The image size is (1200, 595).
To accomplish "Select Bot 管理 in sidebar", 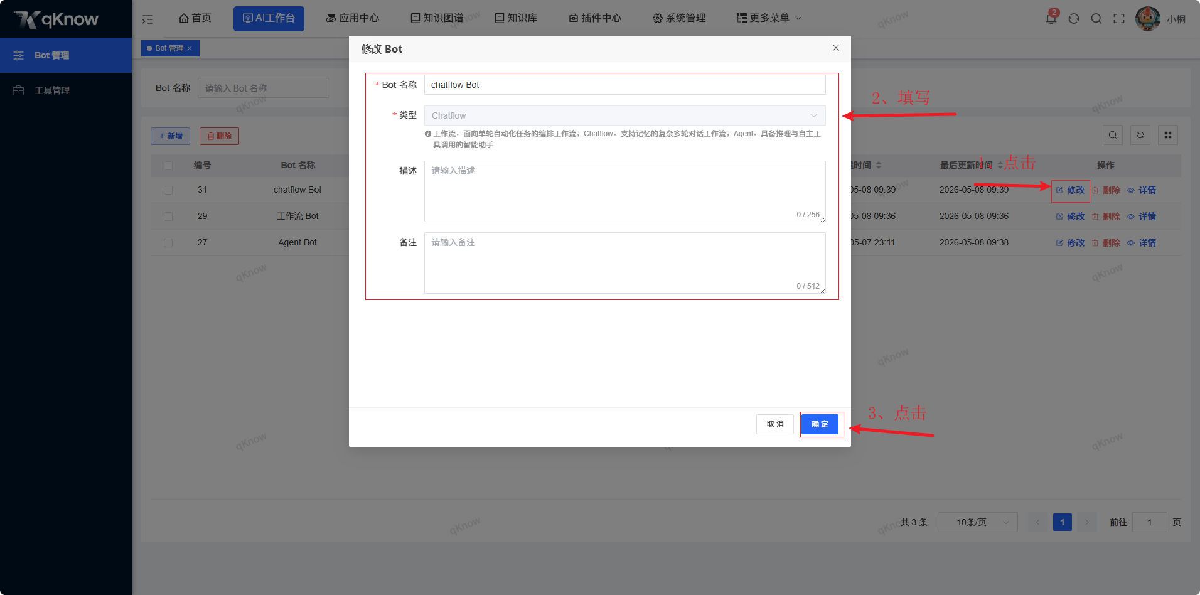I will pyautogui.click(x=66, y=55).
